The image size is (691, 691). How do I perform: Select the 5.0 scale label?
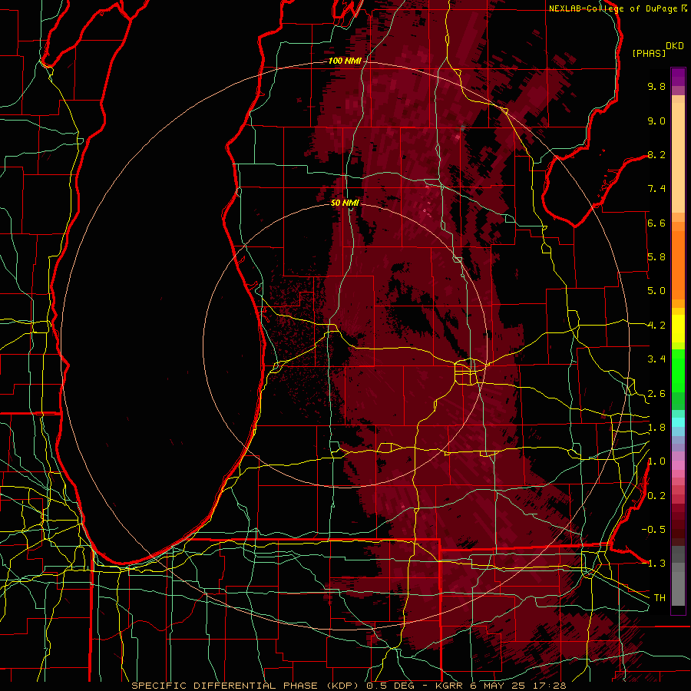click(656, 291)
